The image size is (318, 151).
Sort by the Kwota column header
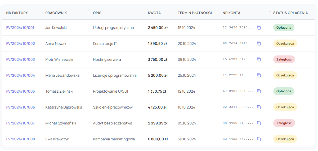point(154,13)
